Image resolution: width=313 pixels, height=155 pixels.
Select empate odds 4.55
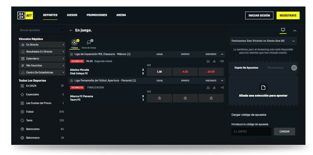185,72
